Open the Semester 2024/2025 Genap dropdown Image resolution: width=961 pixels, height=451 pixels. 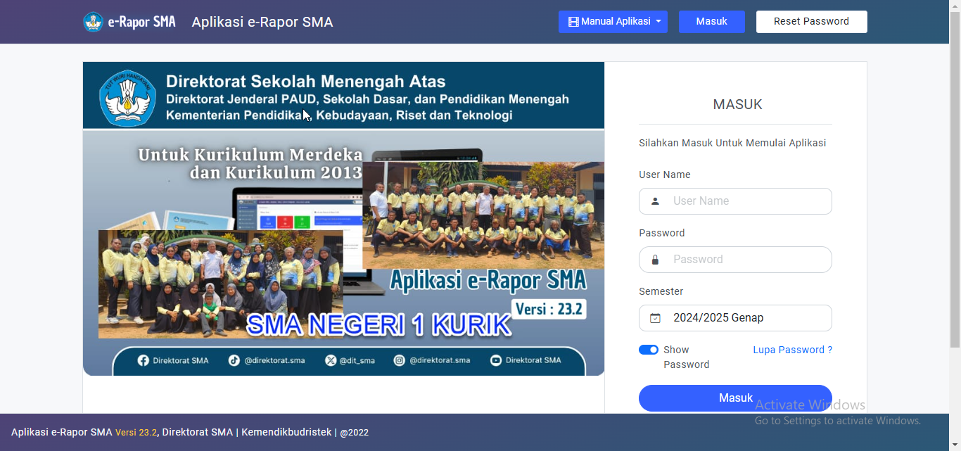point(735,318)
